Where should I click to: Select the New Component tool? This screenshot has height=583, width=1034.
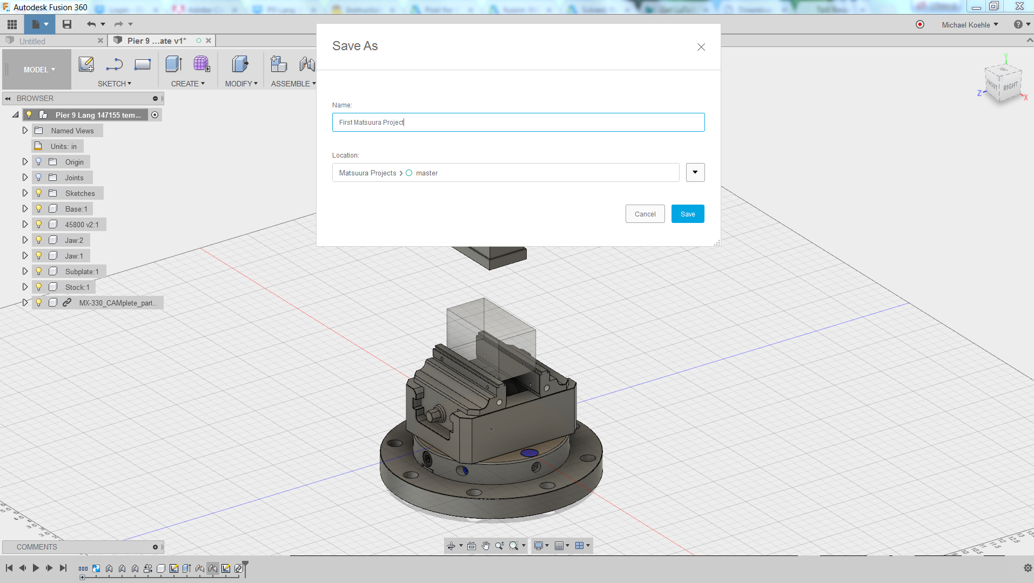279,64
